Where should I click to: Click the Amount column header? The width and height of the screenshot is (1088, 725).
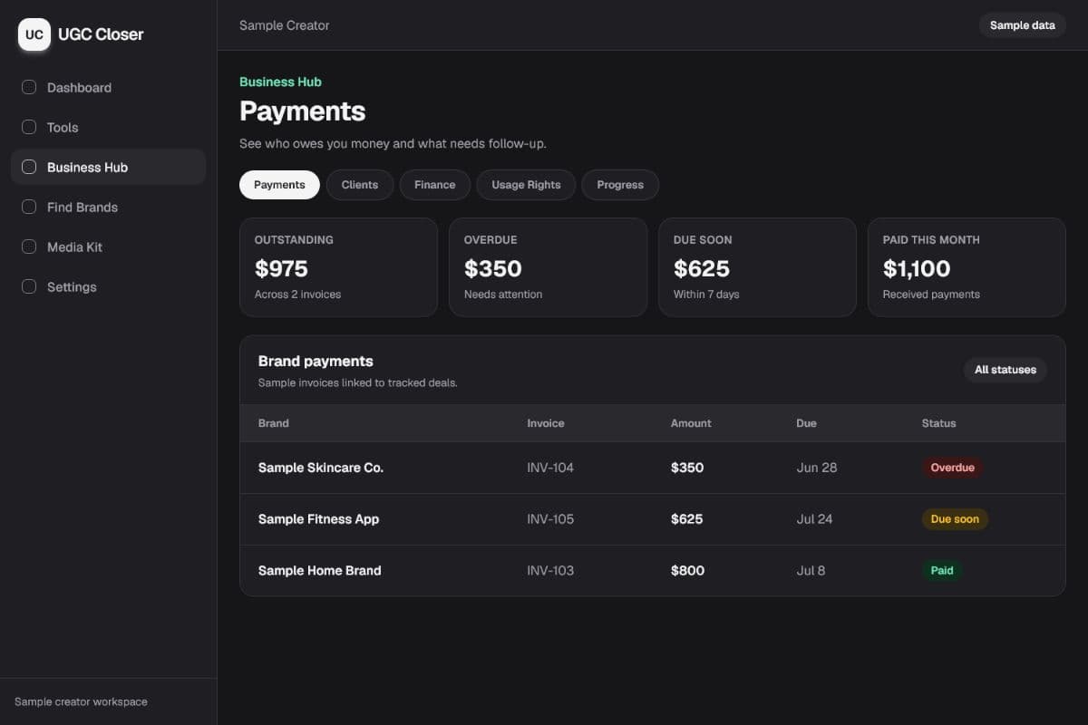(x=691, y=423)
